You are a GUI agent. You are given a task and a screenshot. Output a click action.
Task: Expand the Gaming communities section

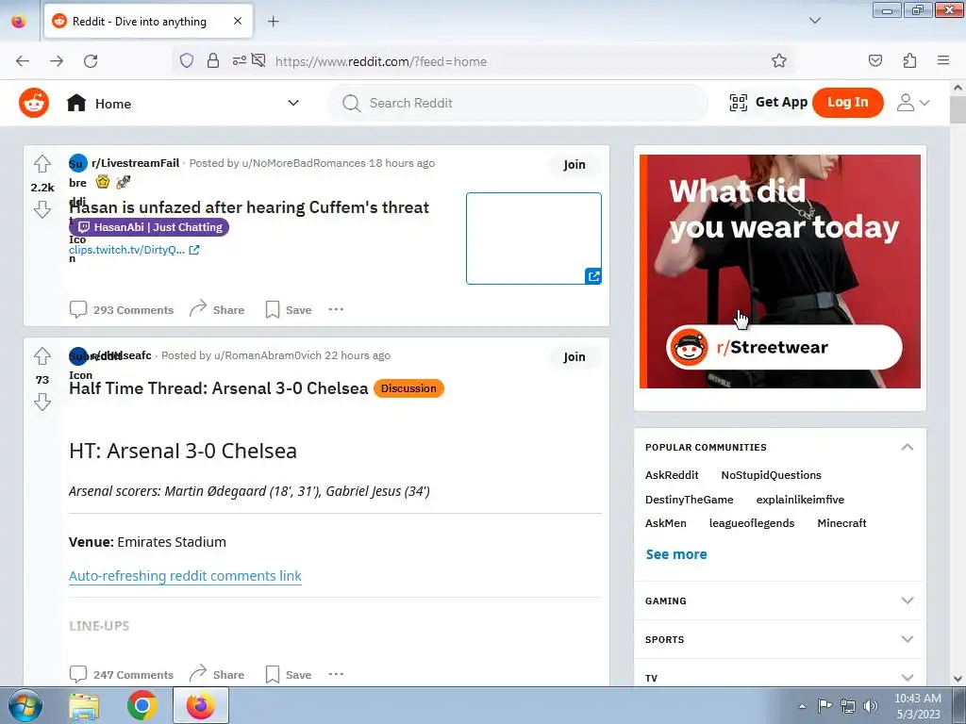point(779,601)
